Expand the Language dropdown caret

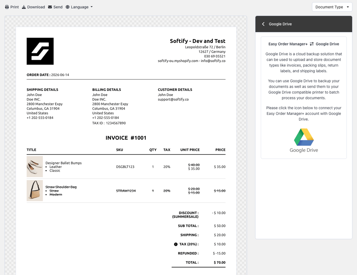click(92, 7)
